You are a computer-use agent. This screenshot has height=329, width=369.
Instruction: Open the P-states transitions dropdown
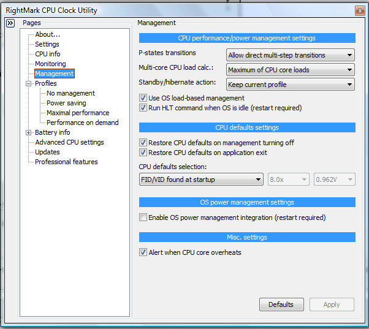(x=290, y=55)
